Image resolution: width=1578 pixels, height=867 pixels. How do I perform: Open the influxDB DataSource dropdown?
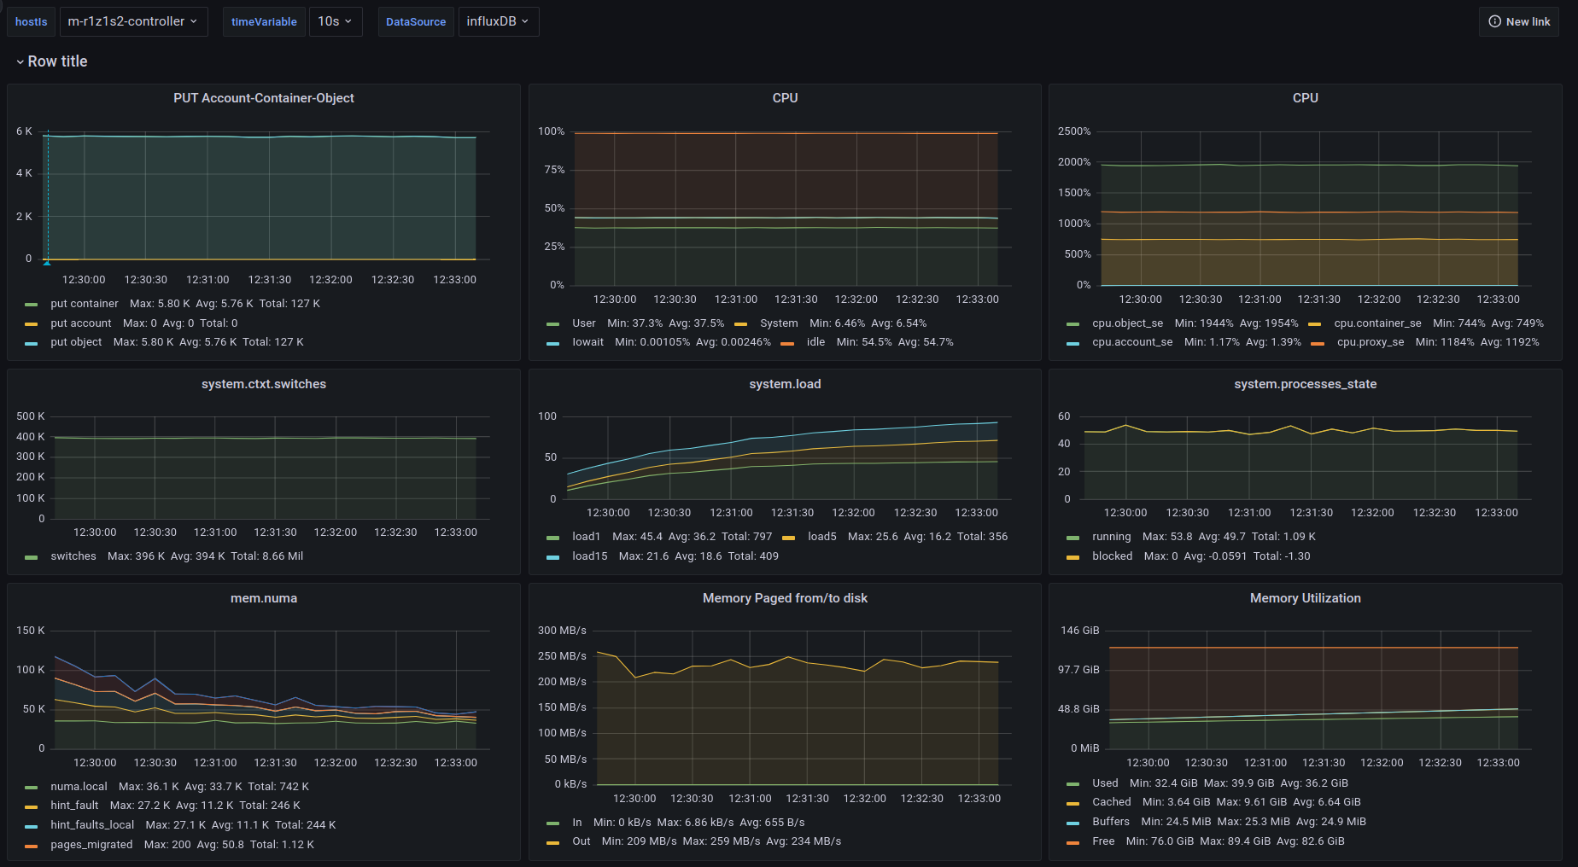[x=498, y=21]
